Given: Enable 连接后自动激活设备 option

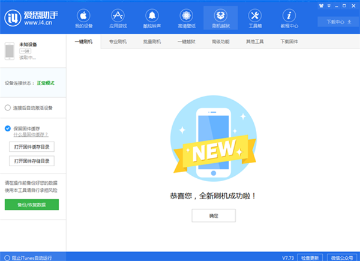Looking at the screenshot, I should [7, 108].
